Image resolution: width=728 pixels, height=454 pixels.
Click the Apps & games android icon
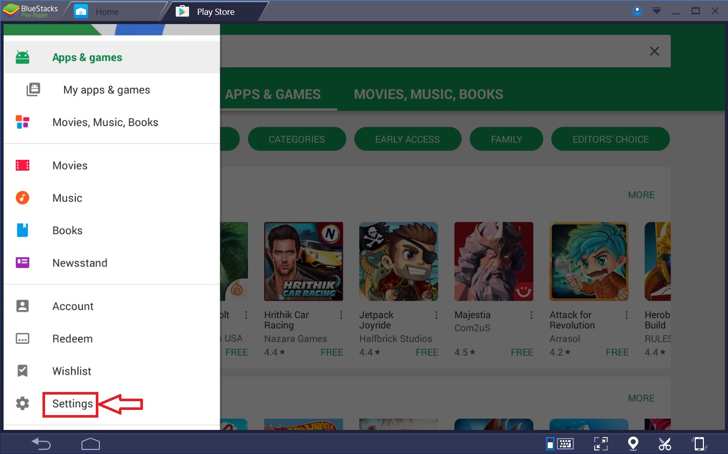pos(23,57)
